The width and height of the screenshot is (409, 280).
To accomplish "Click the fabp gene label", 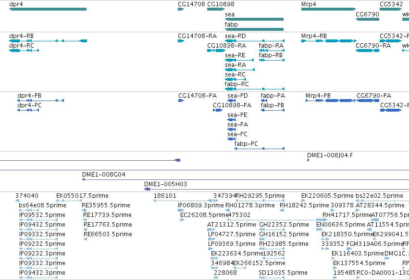I will click(x=231, y=24).
